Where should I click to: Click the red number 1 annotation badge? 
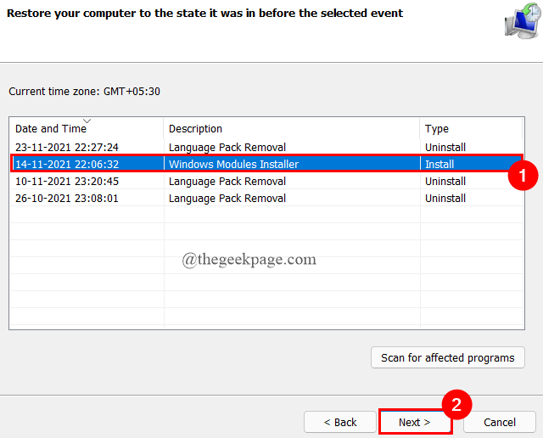pyautogui.click(x=523, y=176)
